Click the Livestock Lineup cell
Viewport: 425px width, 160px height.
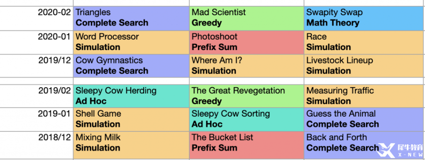point(364,66)
